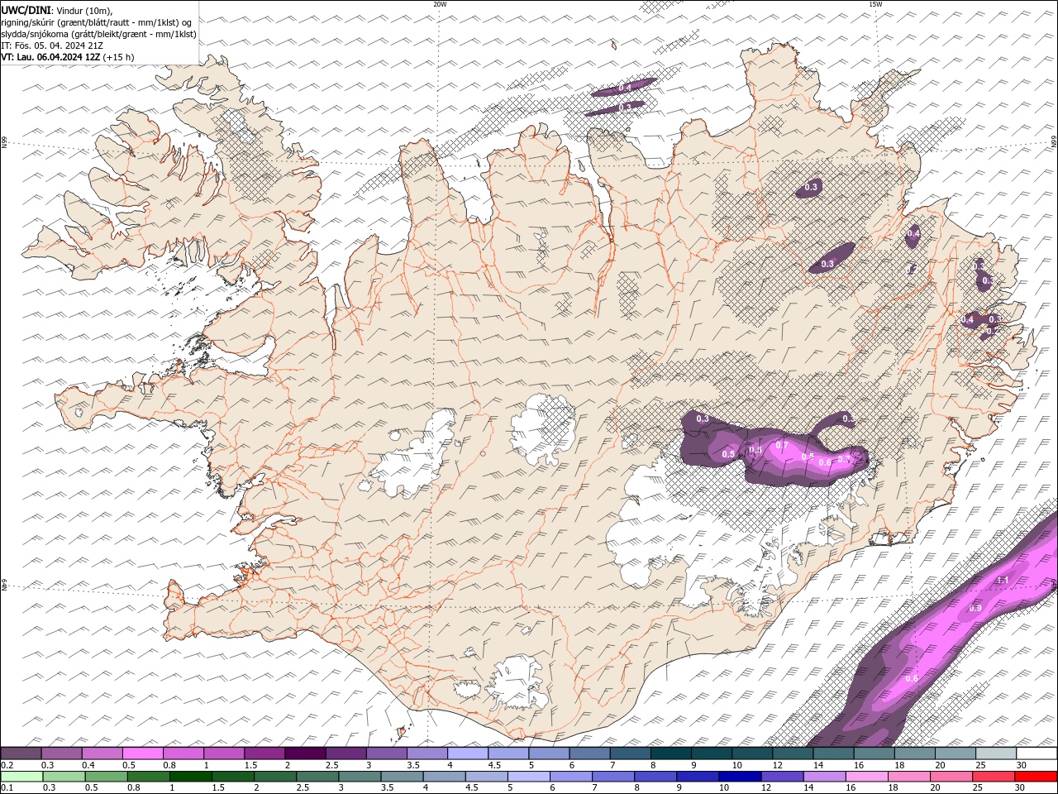The image size is (1058, 794).
Task: Click the bright red 30 swatch in lower scale
Action: (1036, 777)
